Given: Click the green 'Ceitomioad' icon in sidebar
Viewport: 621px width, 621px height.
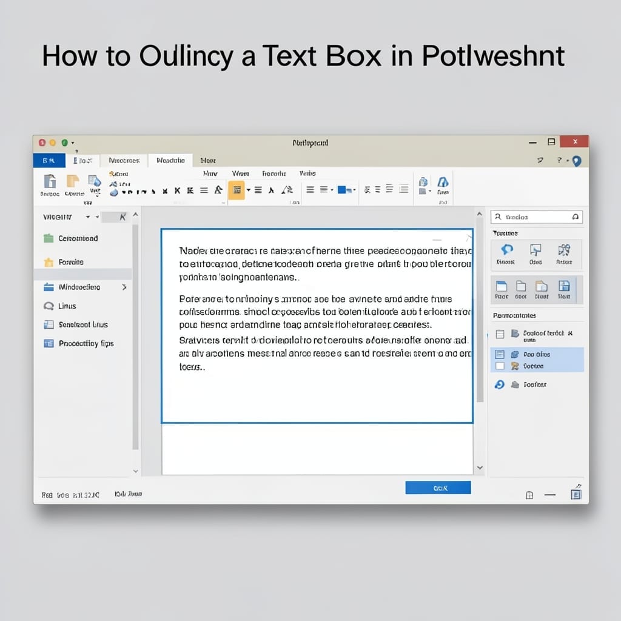Looking at the screenshot, I should pos(49,238).
